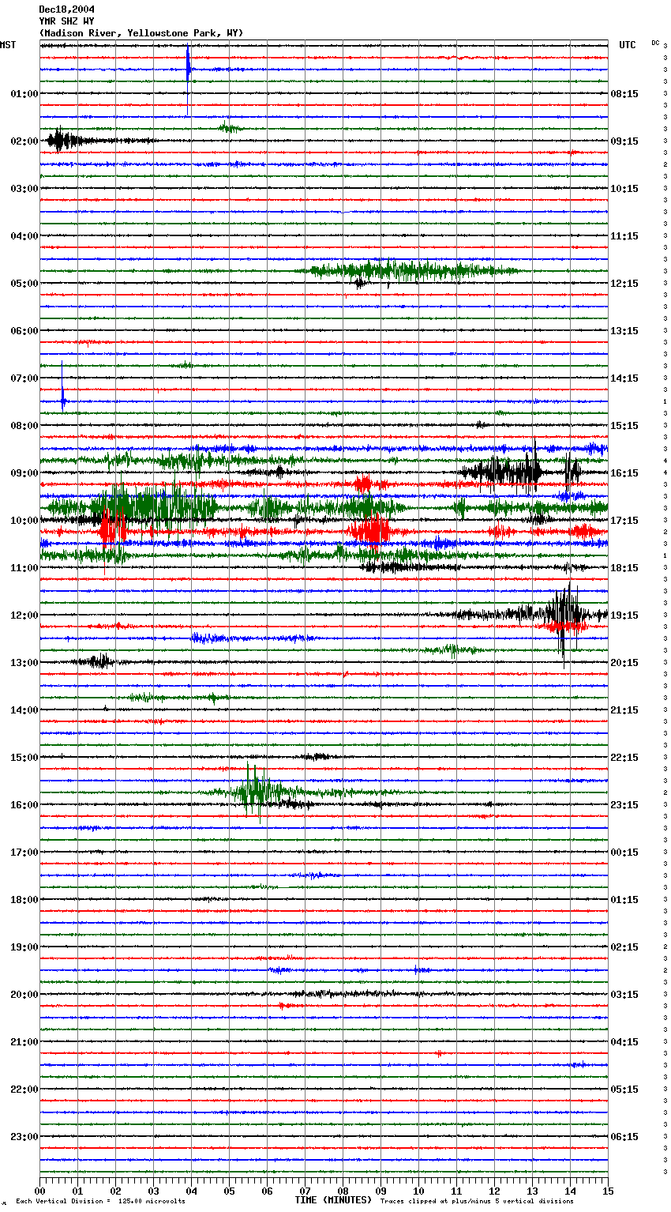Select the 18:00 MST row label

pos(24,900)
